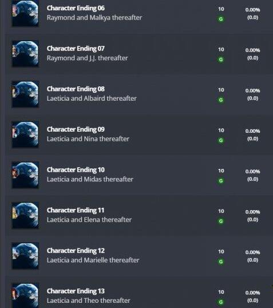Select the Character Ending 09 planet icon
The width and height of the screenshot is (273, 308).
point(25,135)
